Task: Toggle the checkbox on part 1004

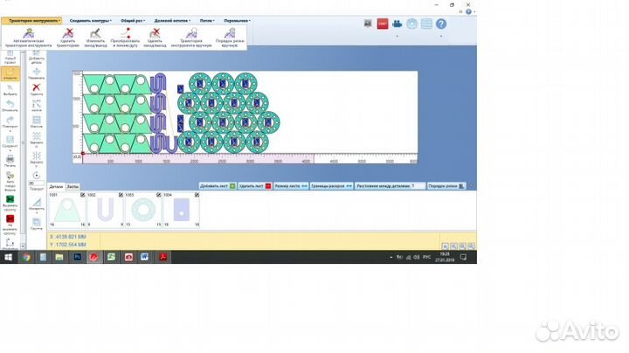Action: tap(197, 195)
